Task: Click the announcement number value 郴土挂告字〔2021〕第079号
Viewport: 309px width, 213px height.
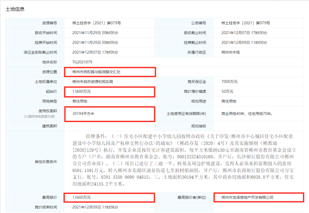Action: pyautogui.click(x=245, y=23)
